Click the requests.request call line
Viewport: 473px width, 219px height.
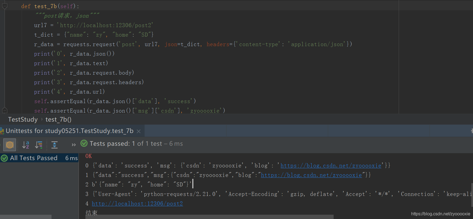point(193,44)
